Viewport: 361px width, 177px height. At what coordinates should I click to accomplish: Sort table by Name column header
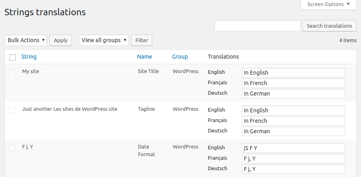pyautogui.click(x=144, y=57)
